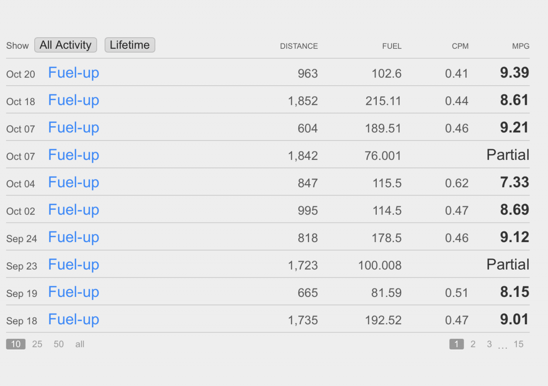Open the All Activity filter dropdown

point(66,45)
